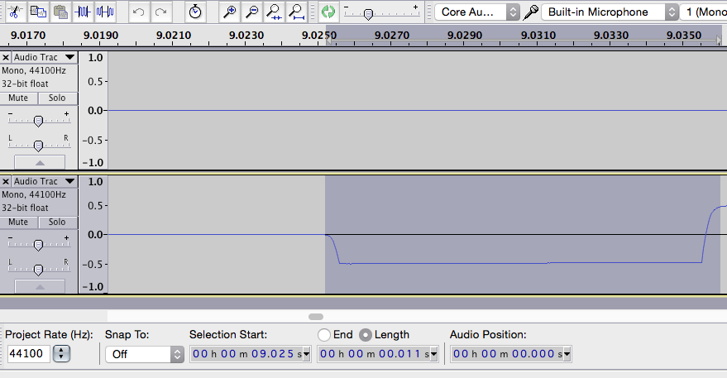Click the Trim audio icon
The width and height of the screenshot is (727, 378).
(83, 12)
